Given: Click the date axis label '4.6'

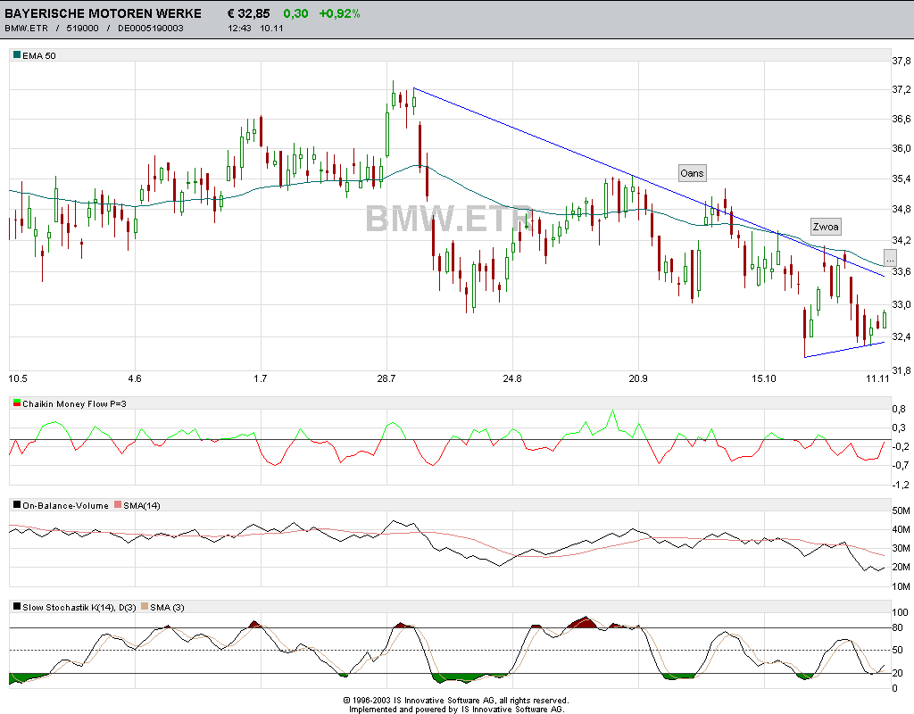Looking at the screenshot, I should pyautogui.click(x=135, y=378).
